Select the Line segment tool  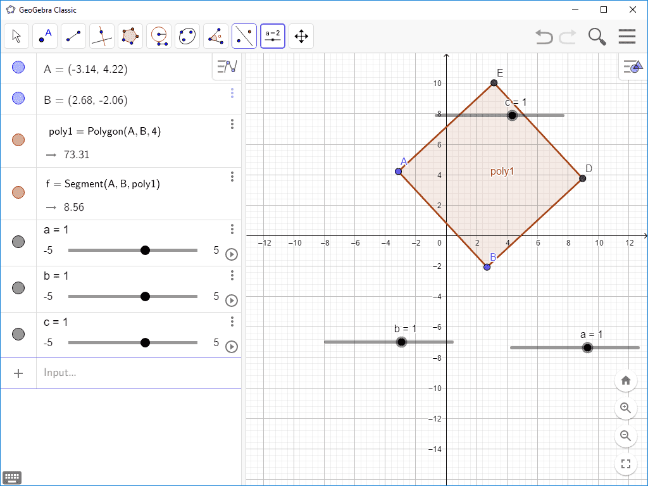pos(73,36)
